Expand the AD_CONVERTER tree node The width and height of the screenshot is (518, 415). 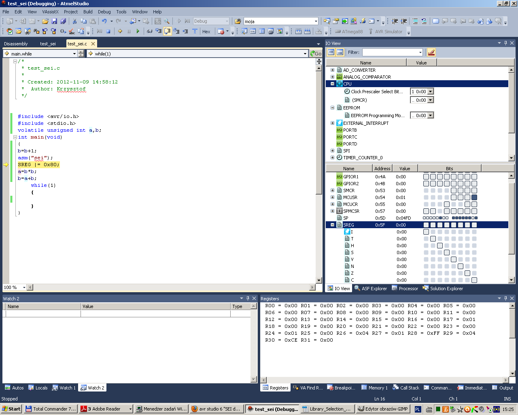coord(332,70)
